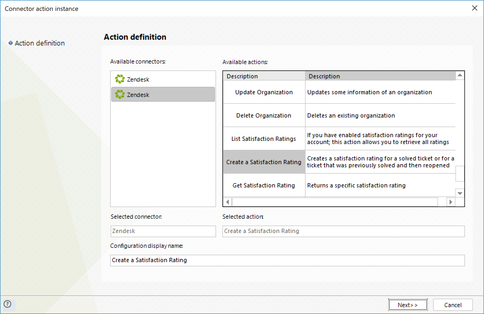This screenshot has height=314, width=484.
Task: Click the actions list scroll right arrow
Action: 451,202
